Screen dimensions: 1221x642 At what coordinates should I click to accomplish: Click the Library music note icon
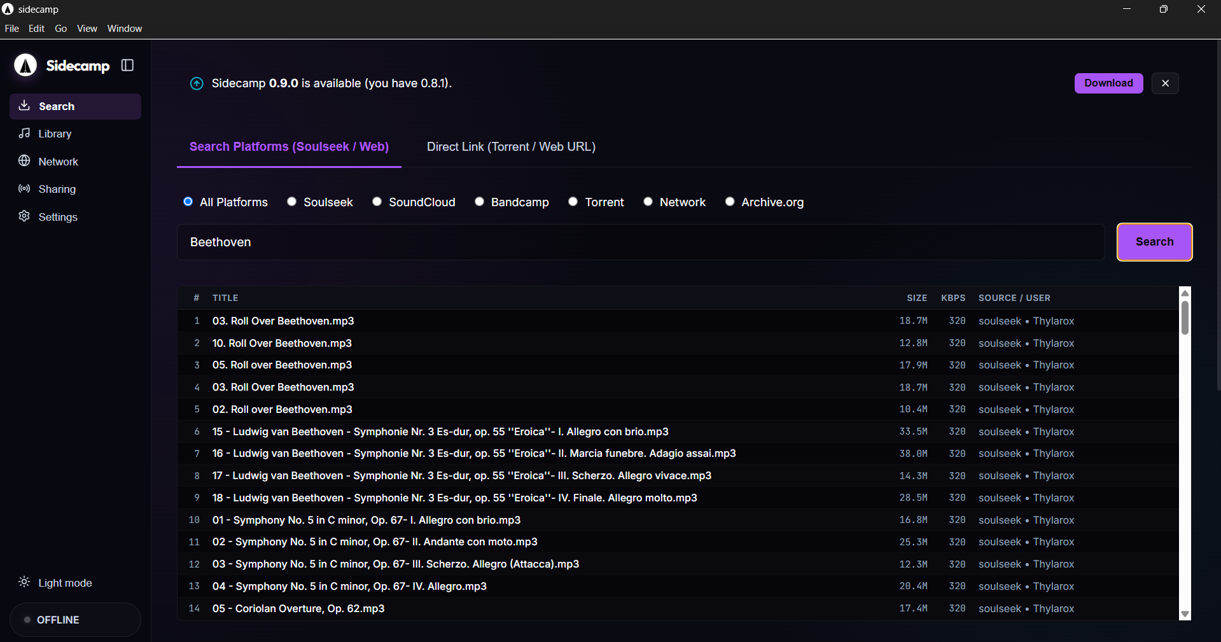(24, 133)
